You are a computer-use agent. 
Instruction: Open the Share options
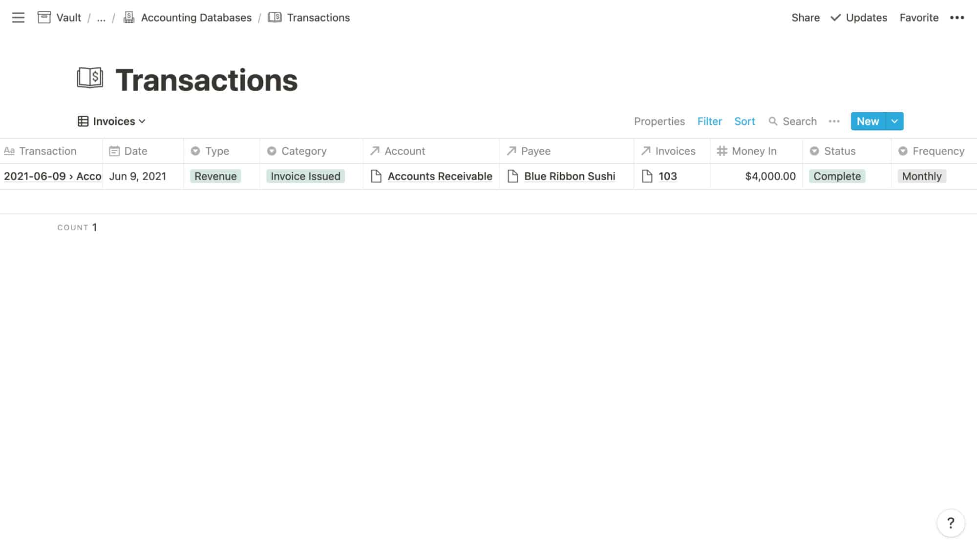(x=806, y=18)
